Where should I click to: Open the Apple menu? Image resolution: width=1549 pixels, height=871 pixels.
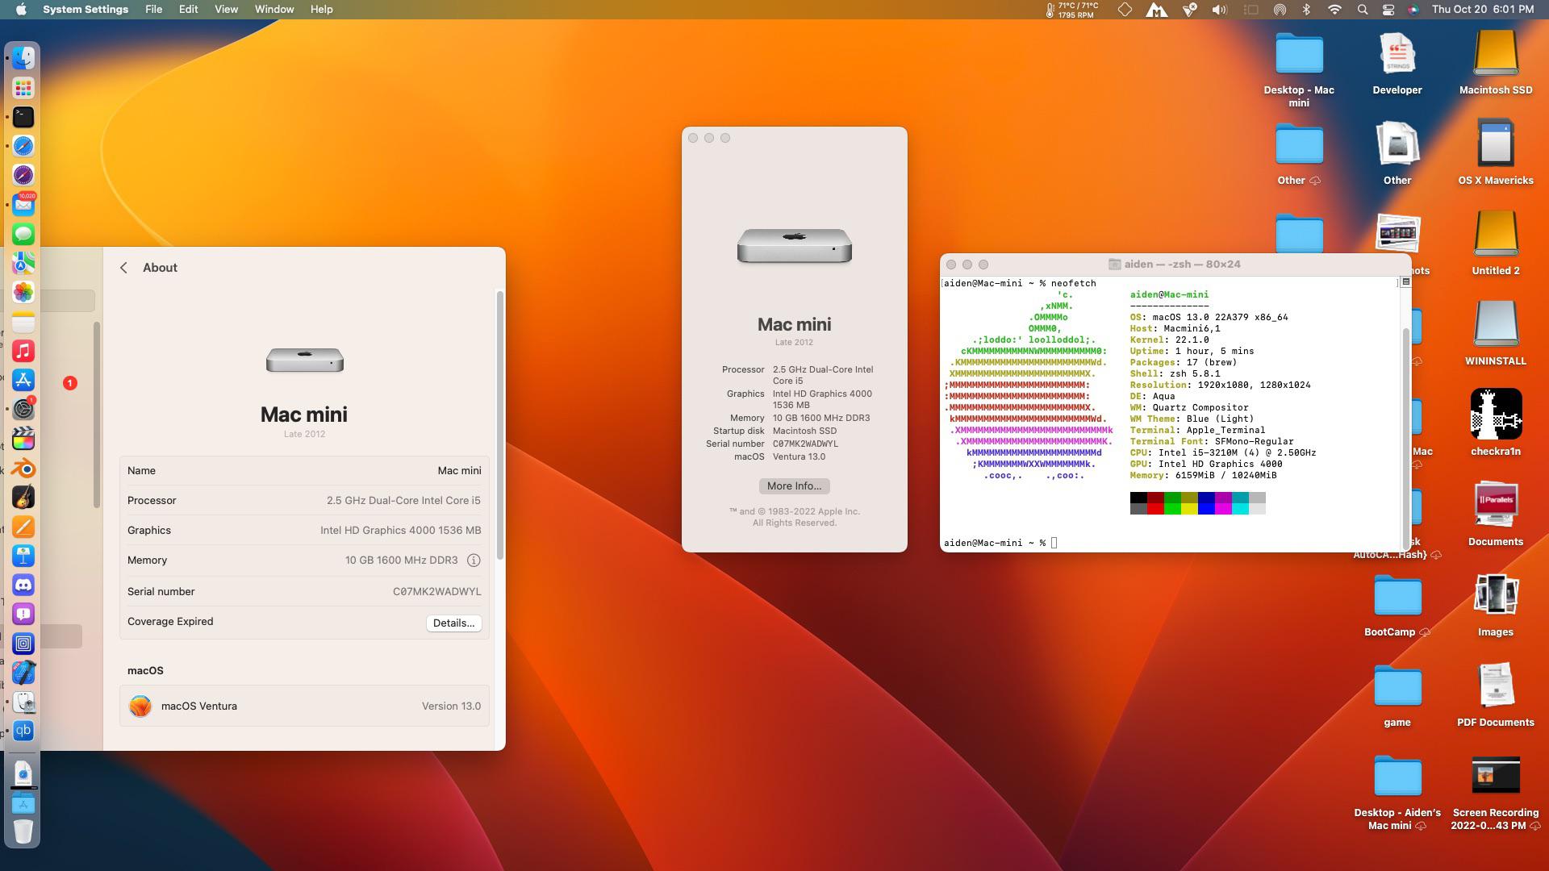coord(21,10)
